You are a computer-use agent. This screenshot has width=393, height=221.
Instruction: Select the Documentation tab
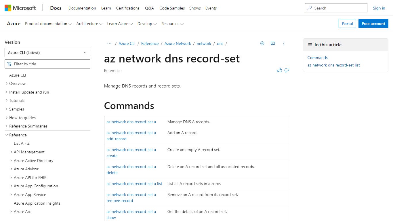click(82, 8)
